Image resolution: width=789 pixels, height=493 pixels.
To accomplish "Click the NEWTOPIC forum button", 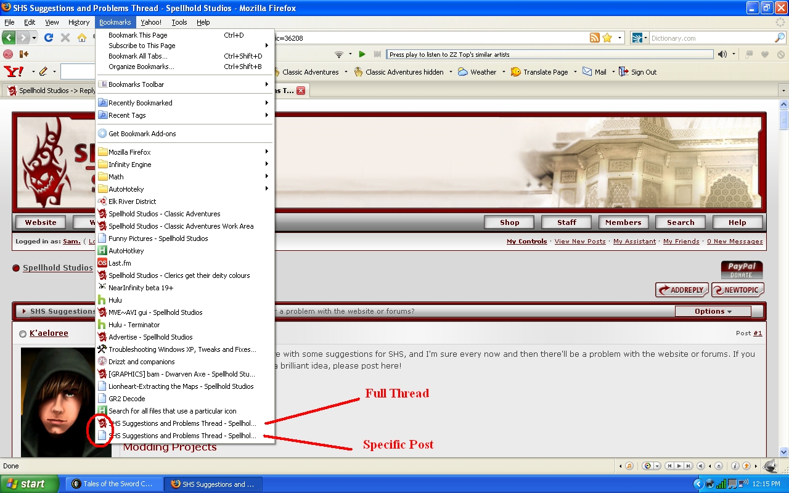I will [738, 290].
